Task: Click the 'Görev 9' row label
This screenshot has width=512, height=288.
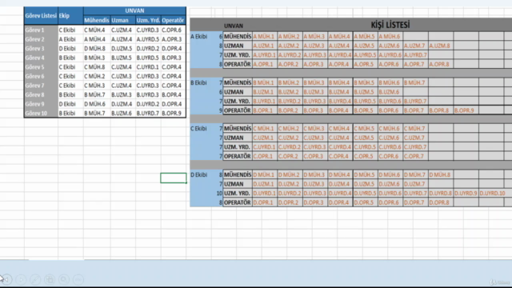Action: tap(41, 104)
